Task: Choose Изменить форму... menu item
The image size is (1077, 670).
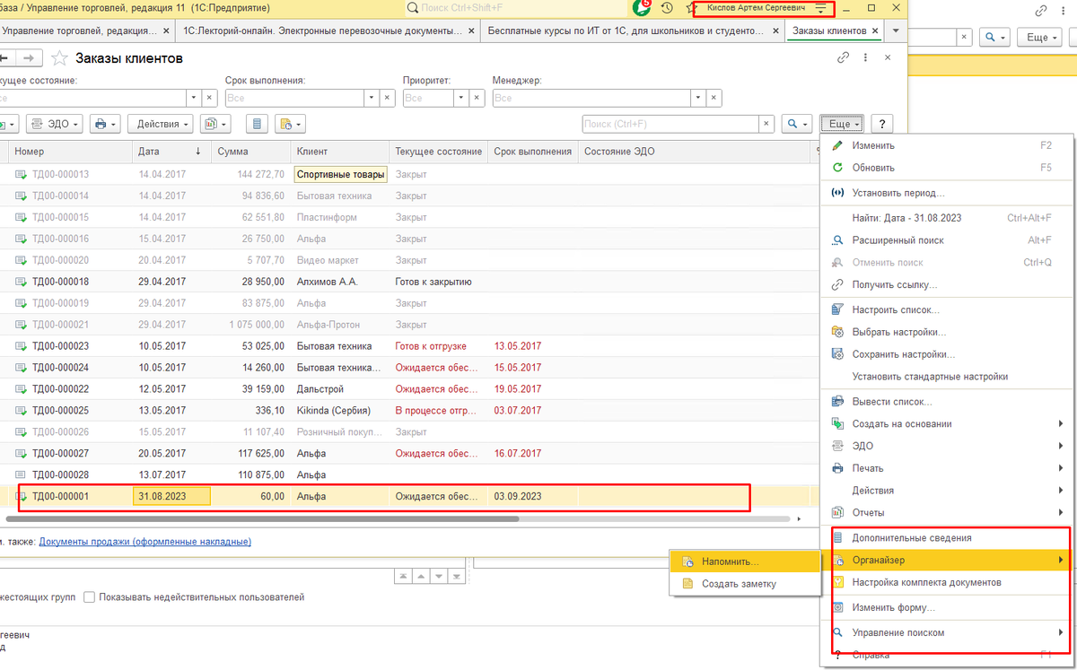Action: coord(948,607)
